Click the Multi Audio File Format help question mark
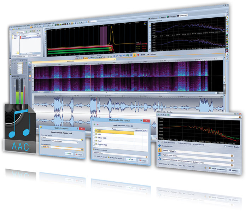Image resolution: width=246 pixels, height=211 pixels. [141, 121]
